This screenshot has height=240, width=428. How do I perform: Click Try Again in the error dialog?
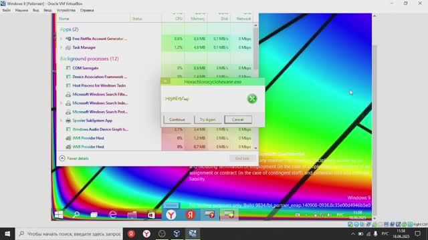pyautogui.click(x=208, y=120)
